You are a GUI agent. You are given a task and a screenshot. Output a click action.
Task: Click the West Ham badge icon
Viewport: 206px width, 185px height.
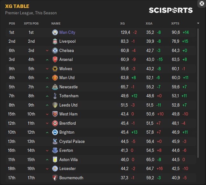[55, 114]
